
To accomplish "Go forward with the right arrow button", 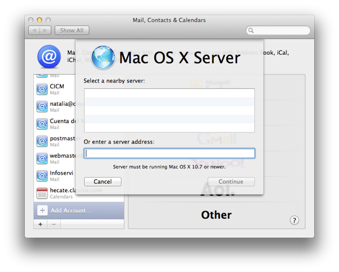I will [45, 31].
